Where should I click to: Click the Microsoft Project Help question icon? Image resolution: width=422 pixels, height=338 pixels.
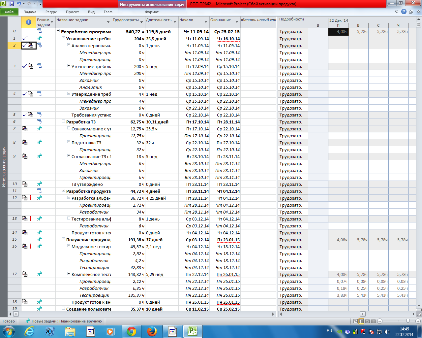click(x=404, y=12)
